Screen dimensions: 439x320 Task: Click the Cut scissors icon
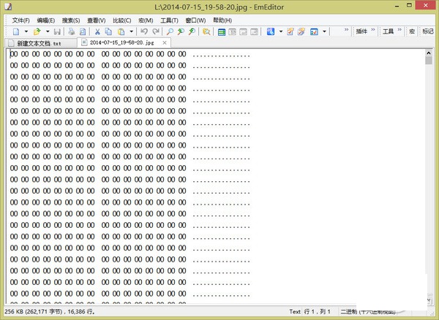tap(97, 31)
